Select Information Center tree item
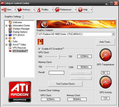 21,26
